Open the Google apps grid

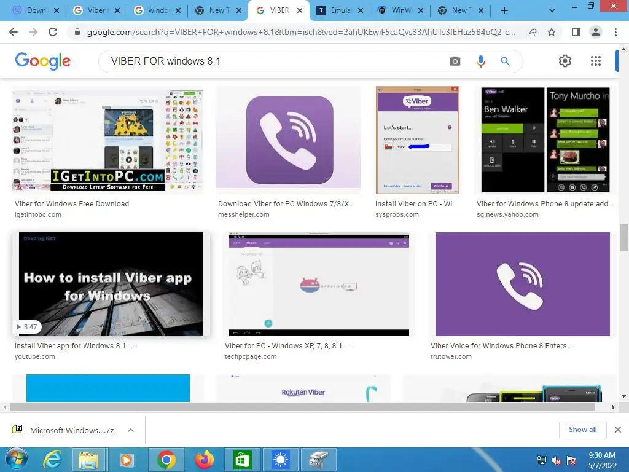coord(596,61)
